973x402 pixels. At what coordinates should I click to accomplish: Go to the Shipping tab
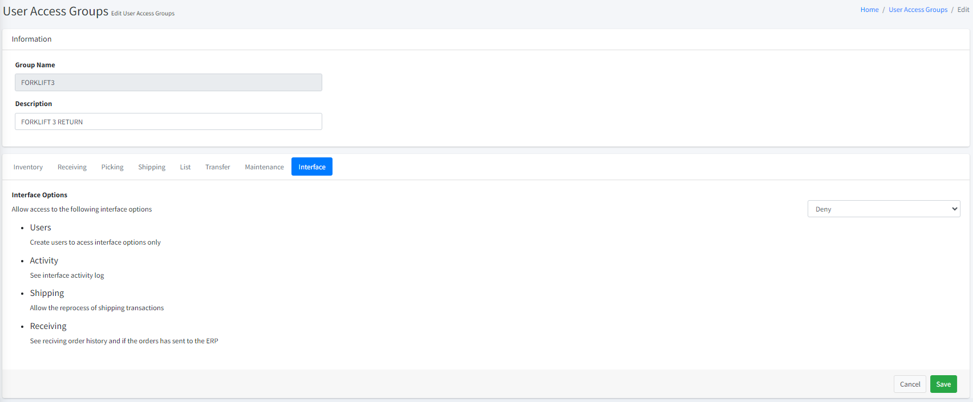[x=152, y=167]
